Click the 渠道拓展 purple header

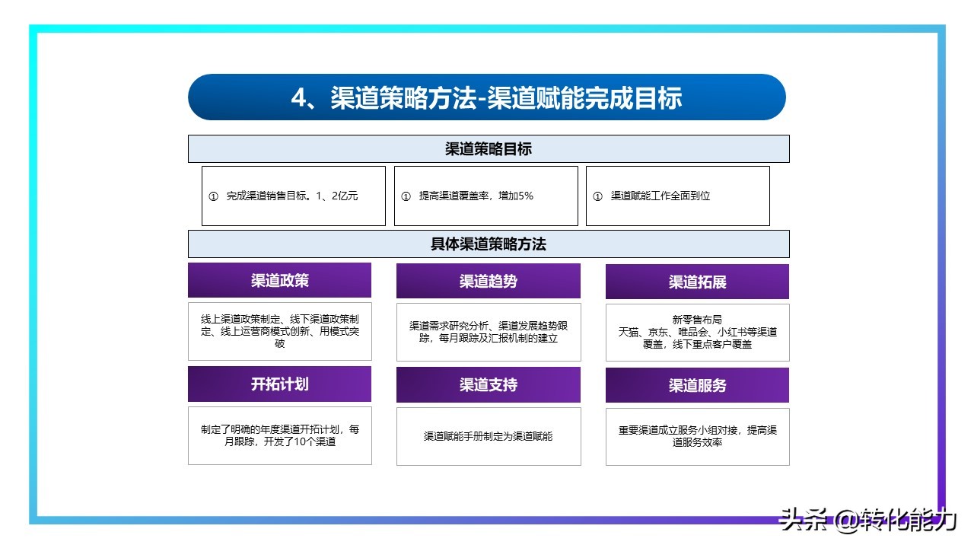pyautogui.click(x=697, y=280)
